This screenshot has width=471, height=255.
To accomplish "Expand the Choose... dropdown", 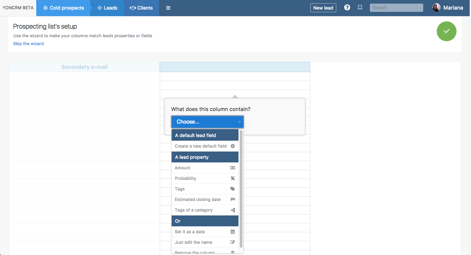I will point(207,122).
